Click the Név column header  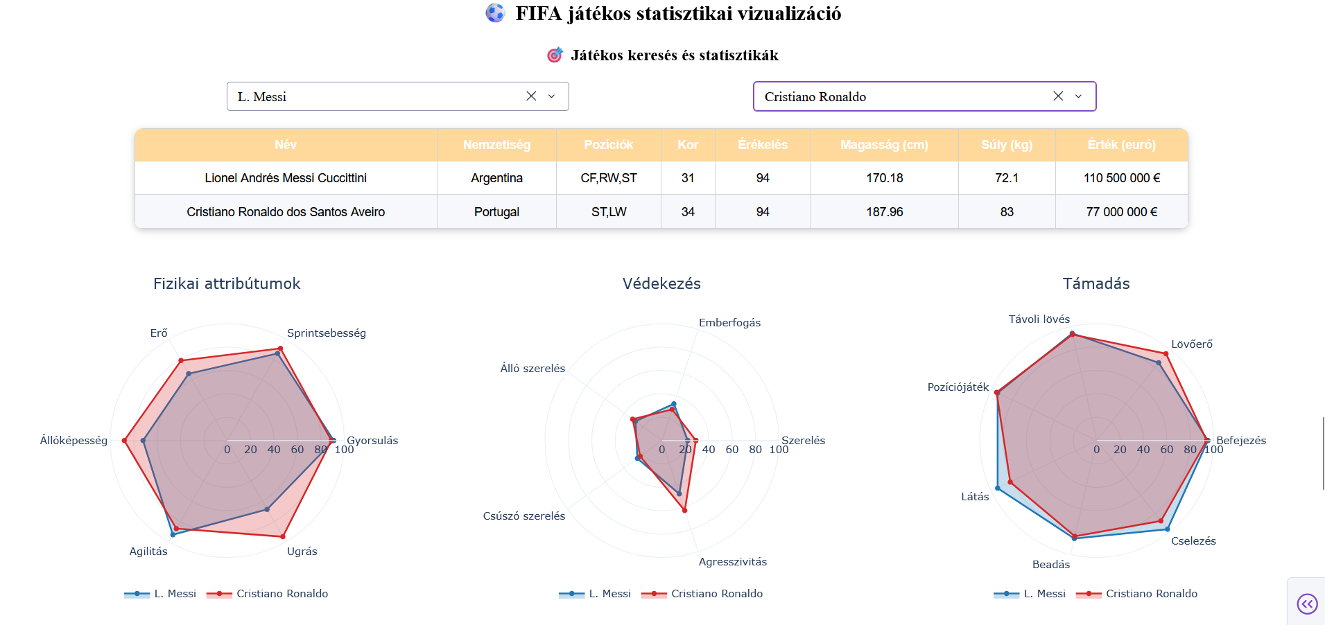pos(286,145)
